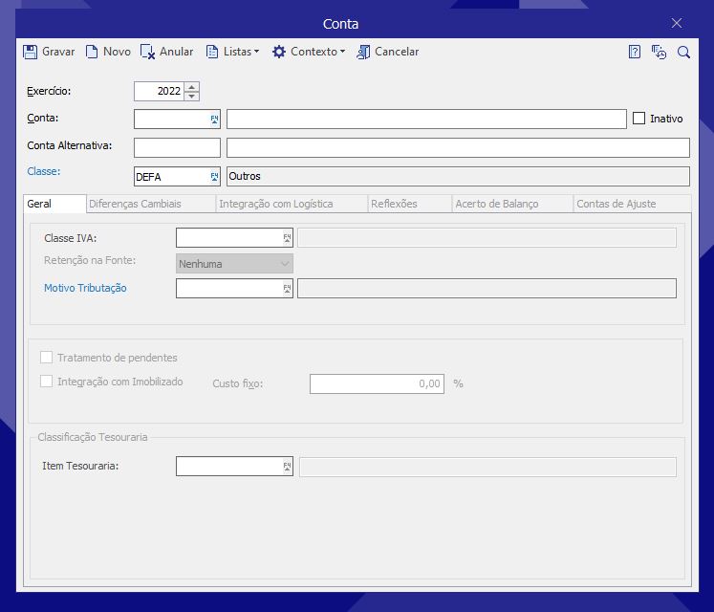Check Integração com Imobilizado option
714x612 pixels.
point(46,382)
